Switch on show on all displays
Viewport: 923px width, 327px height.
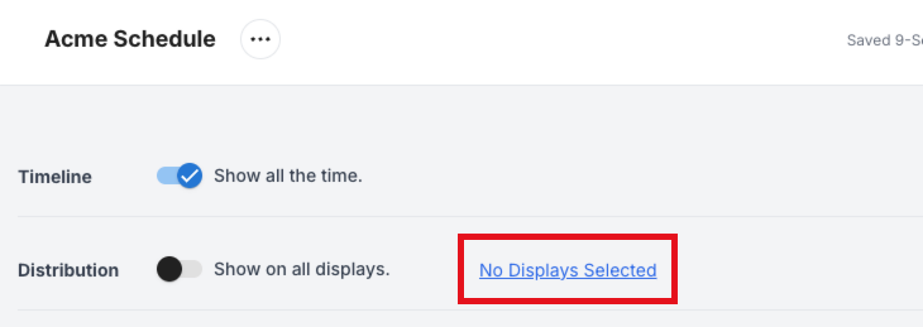180,270
